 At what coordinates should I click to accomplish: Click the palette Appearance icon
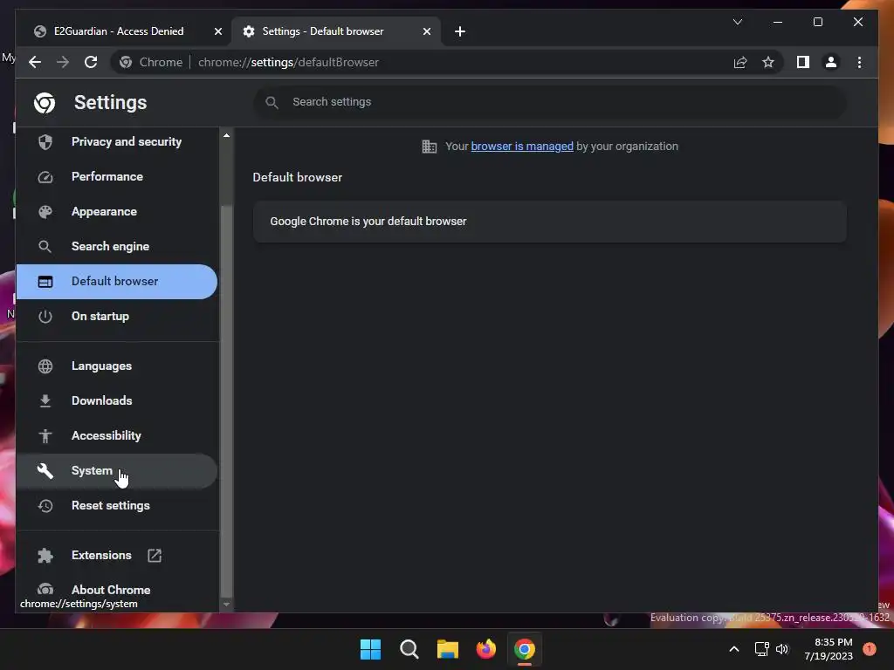45,211
